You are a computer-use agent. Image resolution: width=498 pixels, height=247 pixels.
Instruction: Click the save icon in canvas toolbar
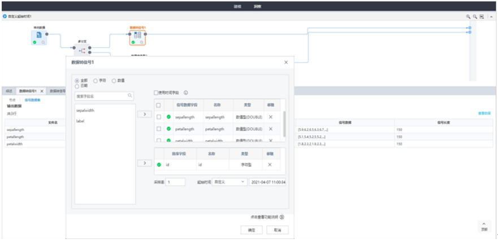482,17
